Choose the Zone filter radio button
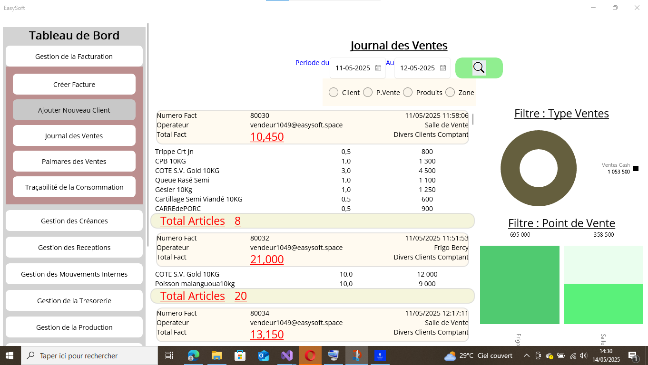The height and width of the screenshot is (365, 648). [450, 92]
